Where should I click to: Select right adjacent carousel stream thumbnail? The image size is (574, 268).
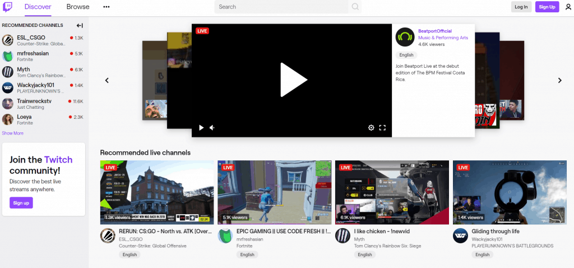[x=487, y=81]
